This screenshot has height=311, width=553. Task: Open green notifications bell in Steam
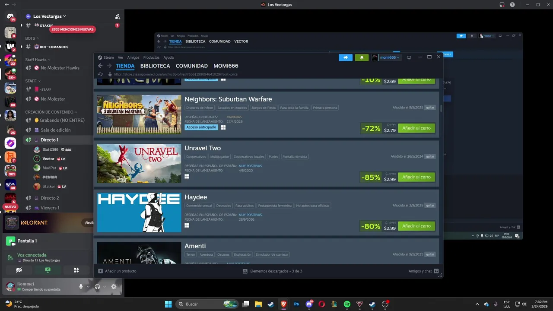[x=362, y=57]
